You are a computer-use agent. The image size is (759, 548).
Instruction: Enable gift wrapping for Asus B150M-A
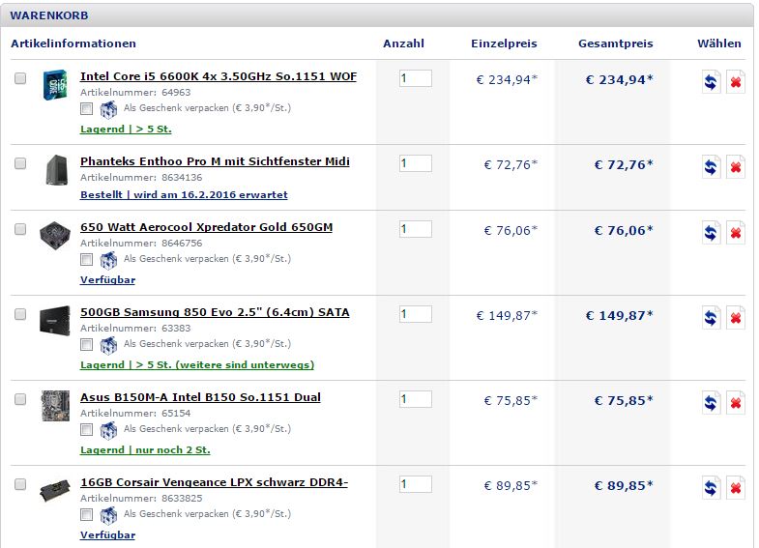click(87, 430)
